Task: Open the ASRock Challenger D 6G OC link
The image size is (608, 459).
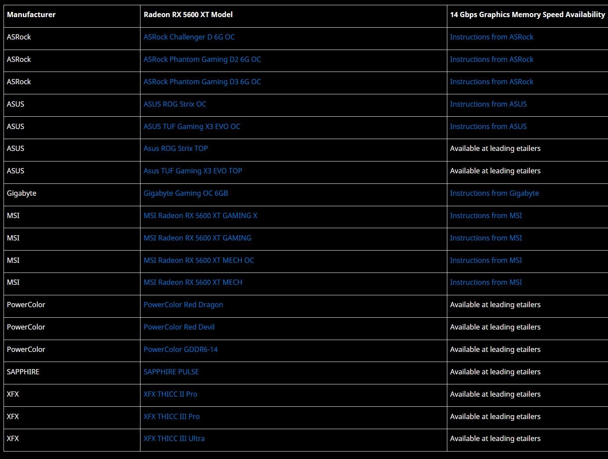Action: coord(189,37)
